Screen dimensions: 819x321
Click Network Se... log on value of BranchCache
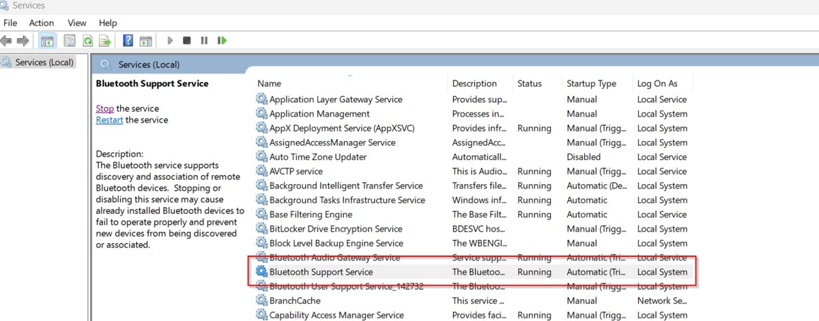tap(662, 300)
